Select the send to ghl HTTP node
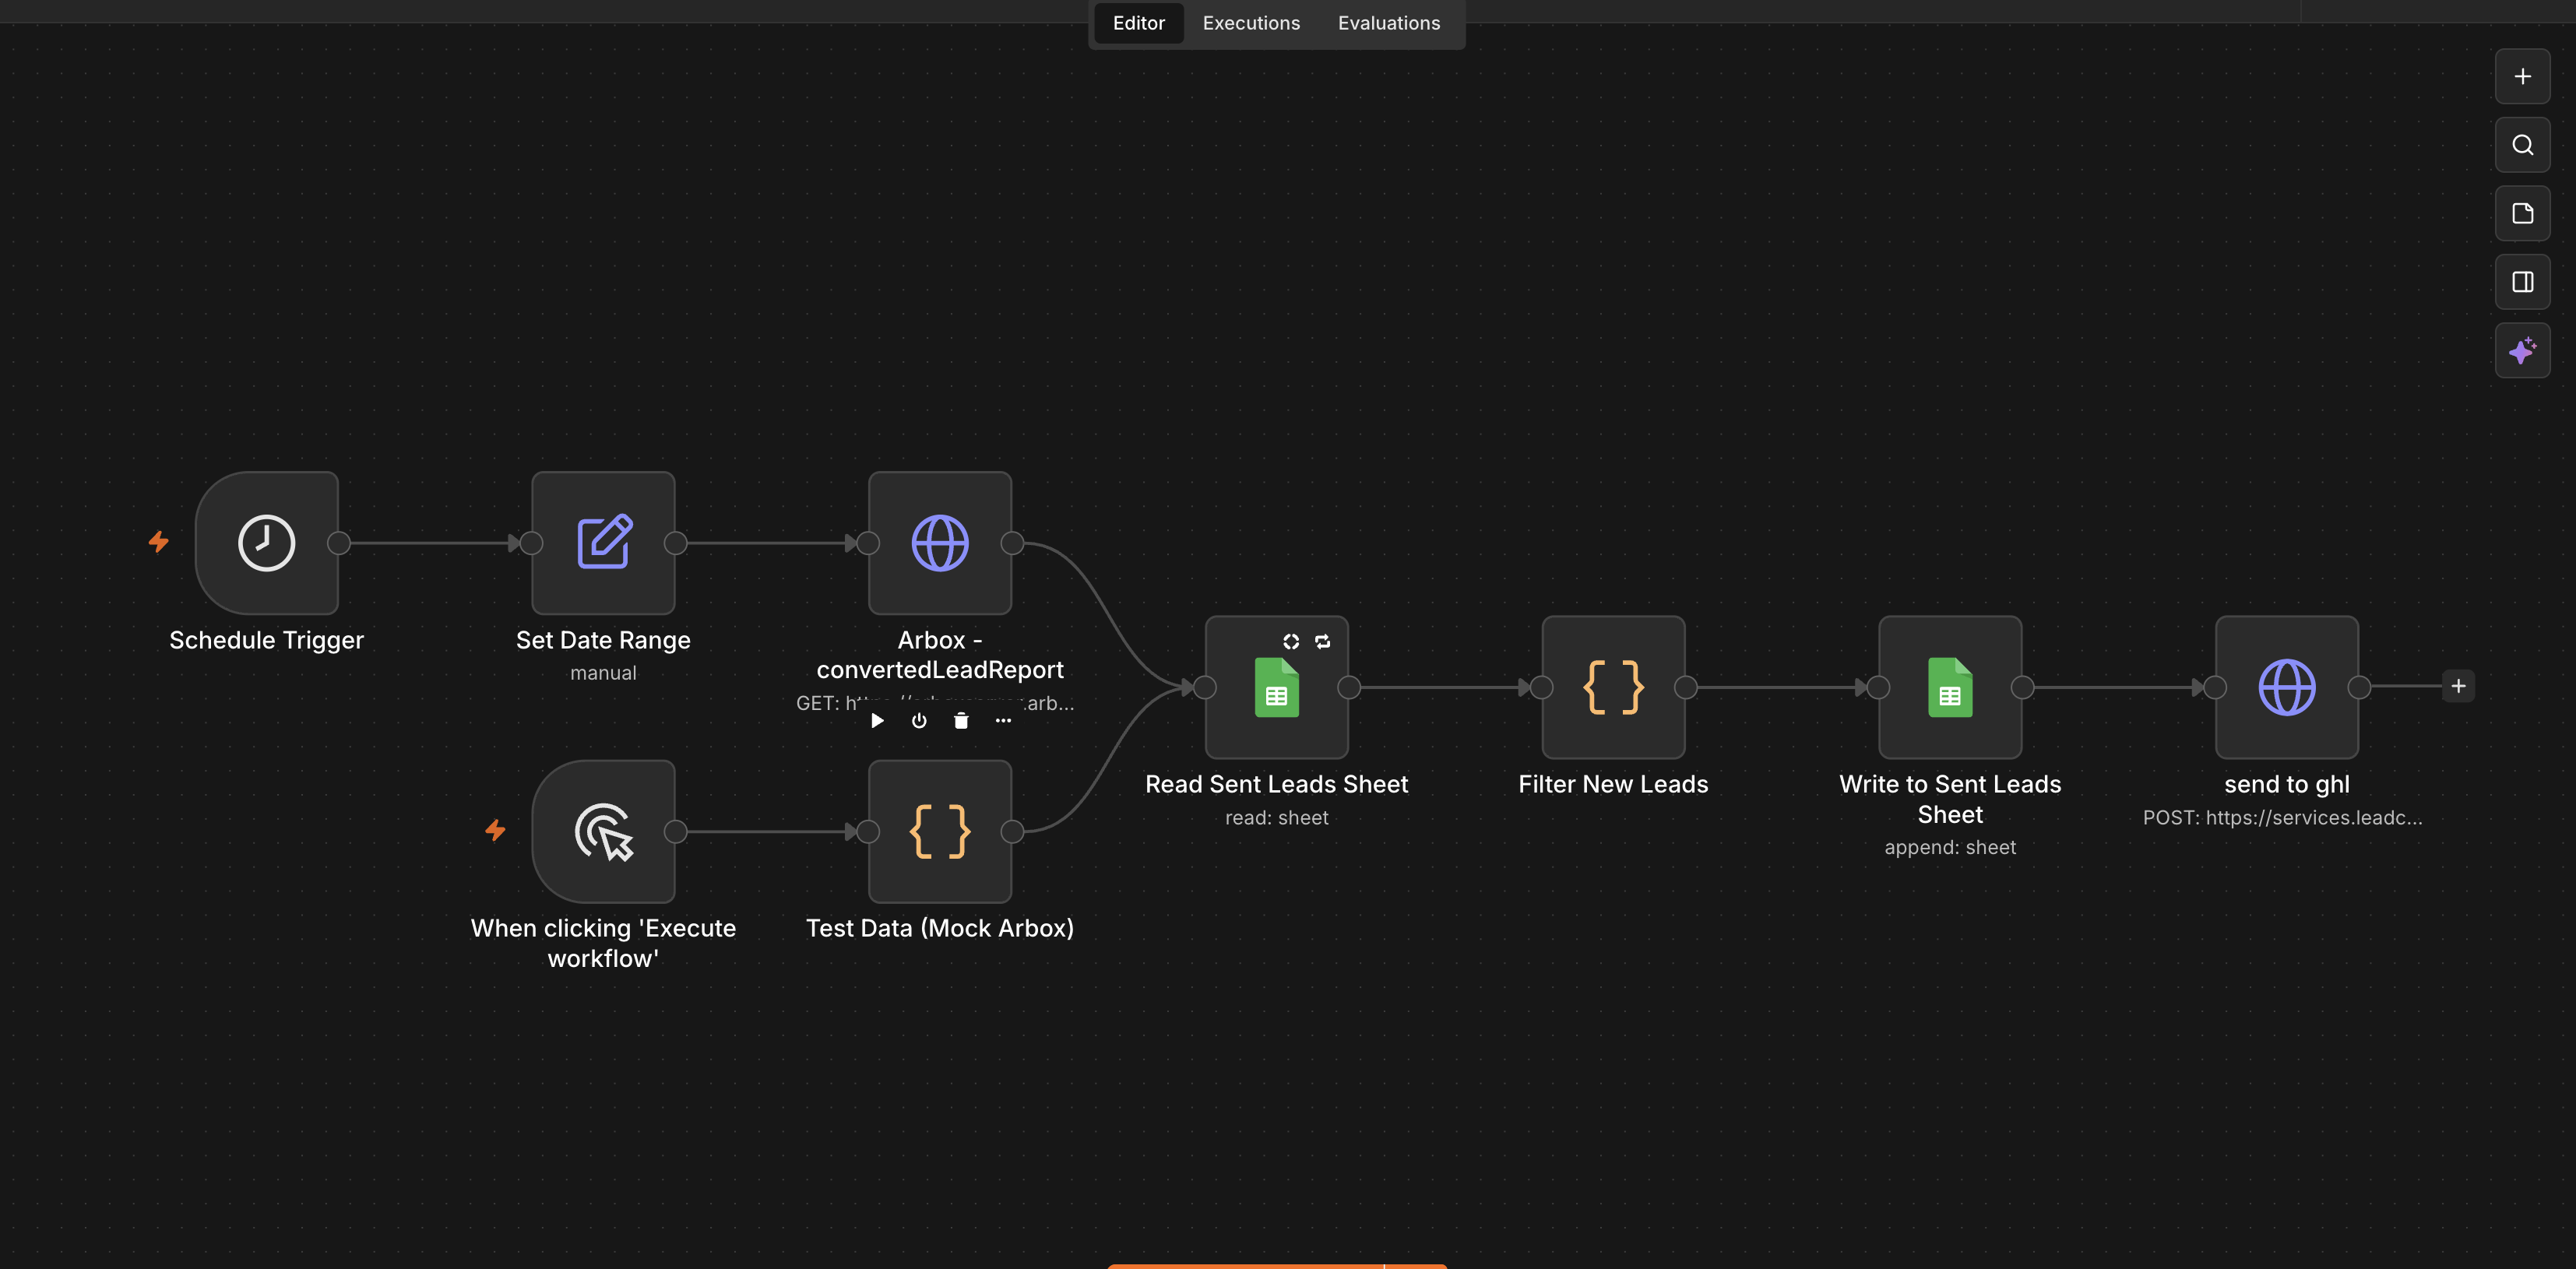Image resolution: width=2576 pixels, height=1269 pixels. [2287, 687]
